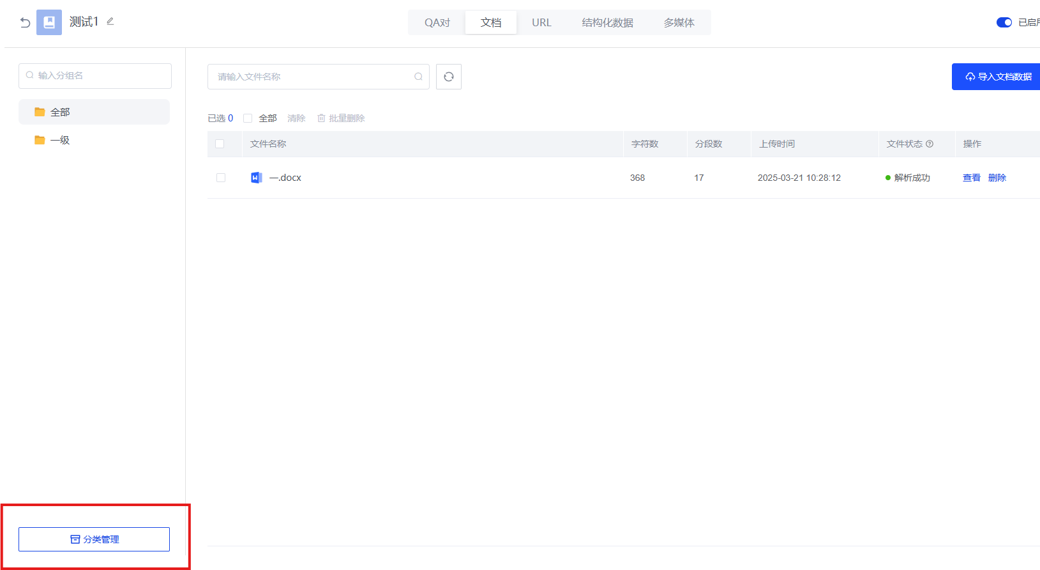The image size is (1040, 570).
Task: Click the knowledge base book icon
Action: (x=49, y=22)
